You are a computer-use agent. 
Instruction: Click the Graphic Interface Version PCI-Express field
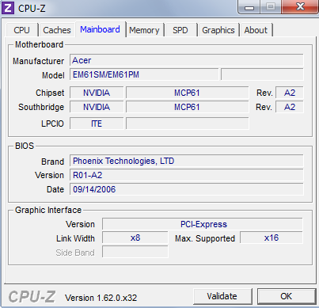pos(203,224)
